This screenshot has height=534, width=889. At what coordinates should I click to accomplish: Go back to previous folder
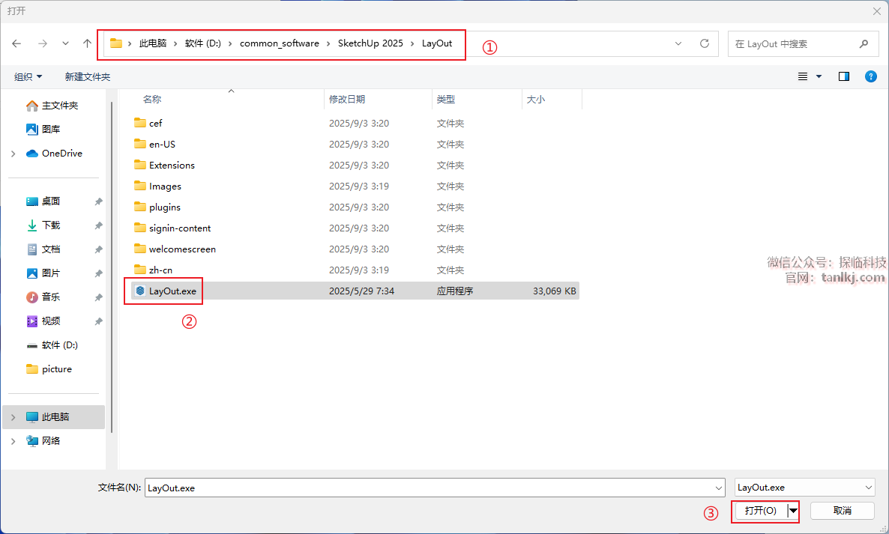pos(16,43)
